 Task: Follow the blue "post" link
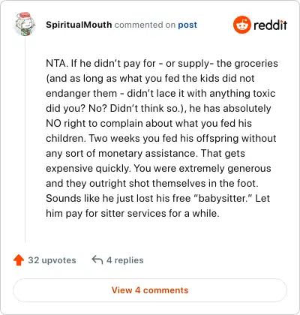point(187,25)
